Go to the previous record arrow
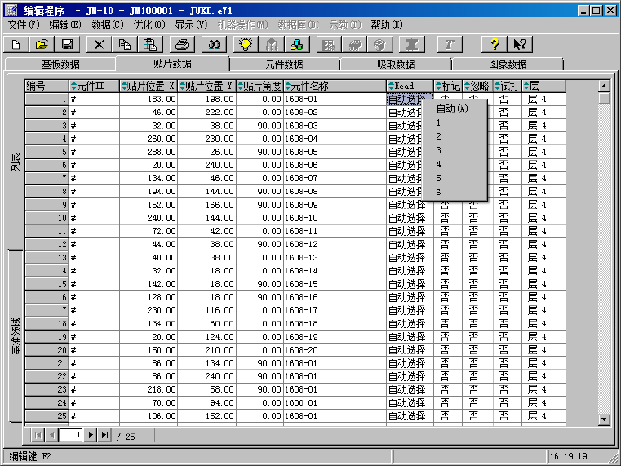This screenshot has height=466, width=621. click(x=52, y=435)
